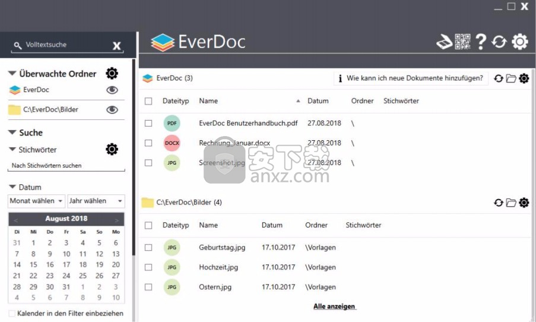The image size is (536, 322).
Task: Click the DOCX file type icon
Action: (172, 143)
